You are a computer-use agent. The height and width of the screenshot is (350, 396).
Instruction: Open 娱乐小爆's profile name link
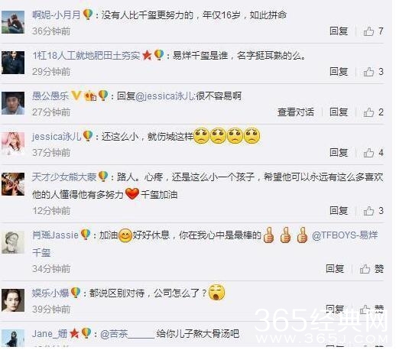point(50,293)
